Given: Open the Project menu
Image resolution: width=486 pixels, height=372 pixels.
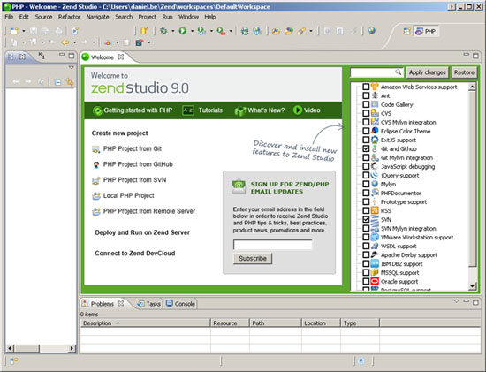Looking at the screenshot, I should 148,17.
